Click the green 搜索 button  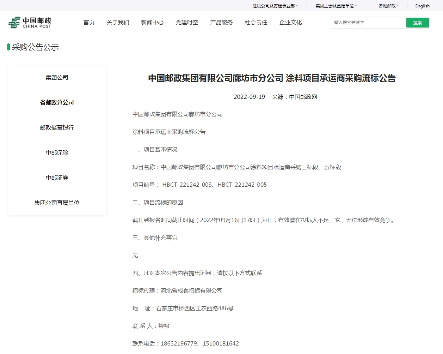418,23
